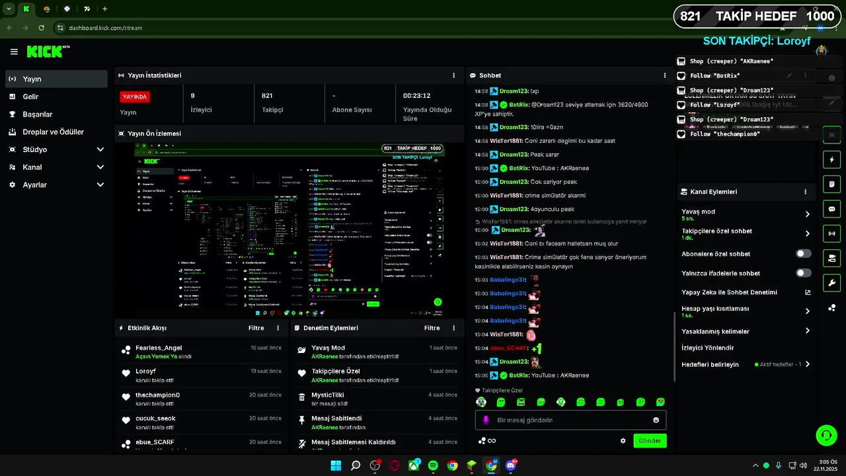Open Discord from the taskbar

510,465
